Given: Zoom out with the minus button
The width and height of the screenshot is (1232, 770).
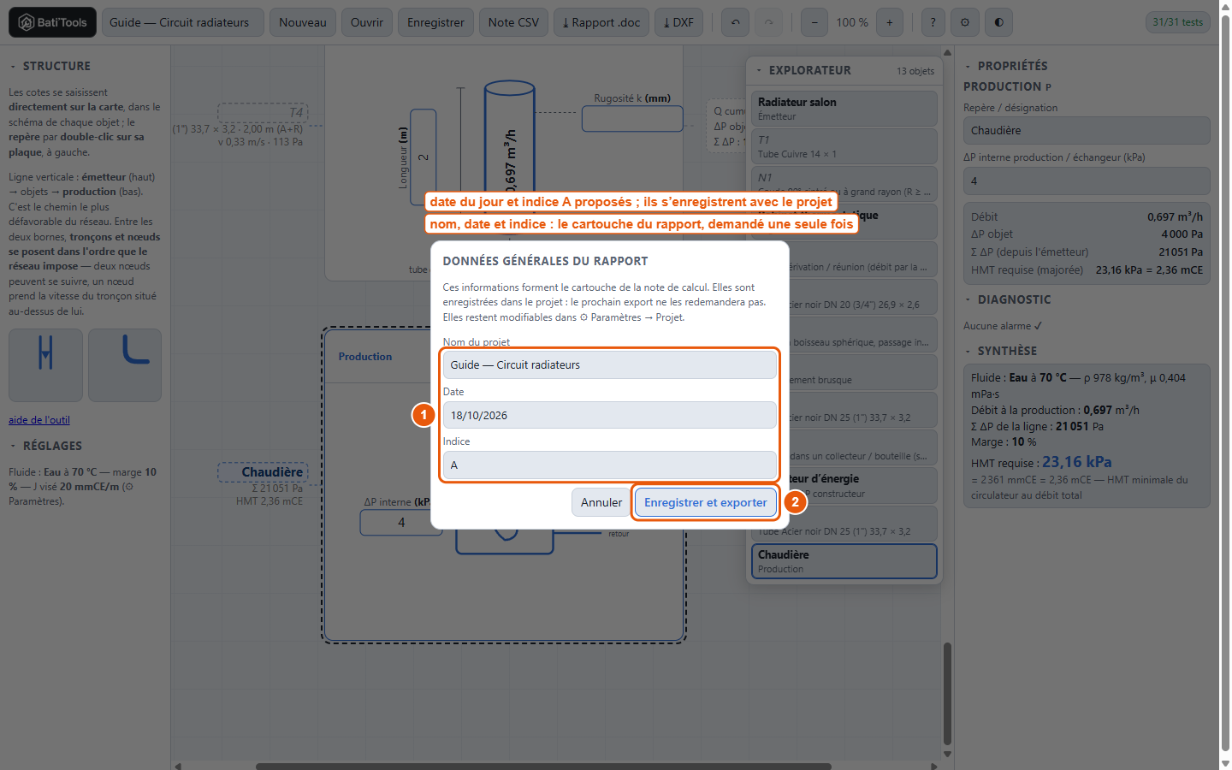Looking at the screenshot, I should pyautogui.click(x=814, y=22).
